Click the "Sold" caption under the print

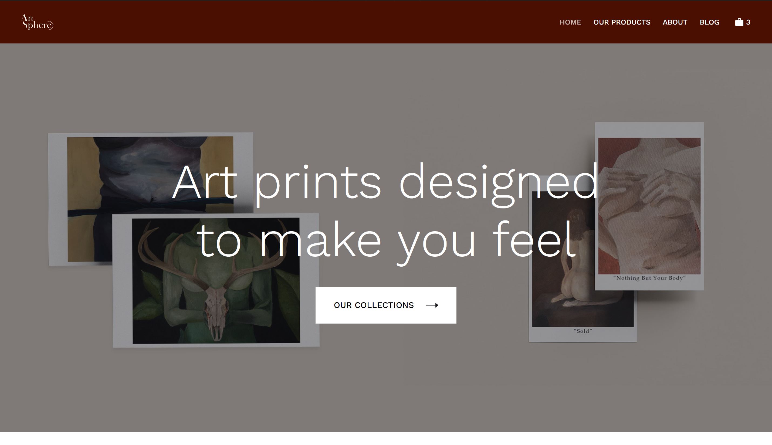coord(583,331)
